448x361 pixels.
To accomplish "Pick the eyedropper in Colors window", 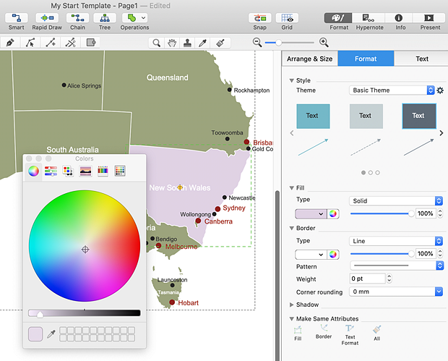I will [51, 334].
